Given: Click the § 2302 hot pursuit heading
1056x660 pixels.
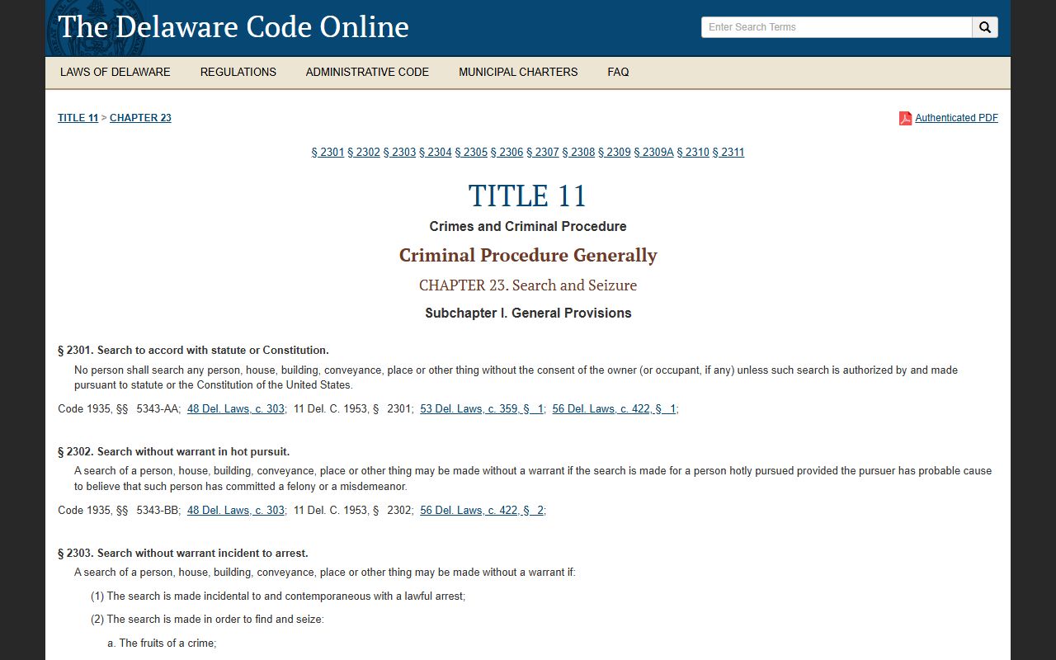Looking at the screenshot, I should 173,451.
